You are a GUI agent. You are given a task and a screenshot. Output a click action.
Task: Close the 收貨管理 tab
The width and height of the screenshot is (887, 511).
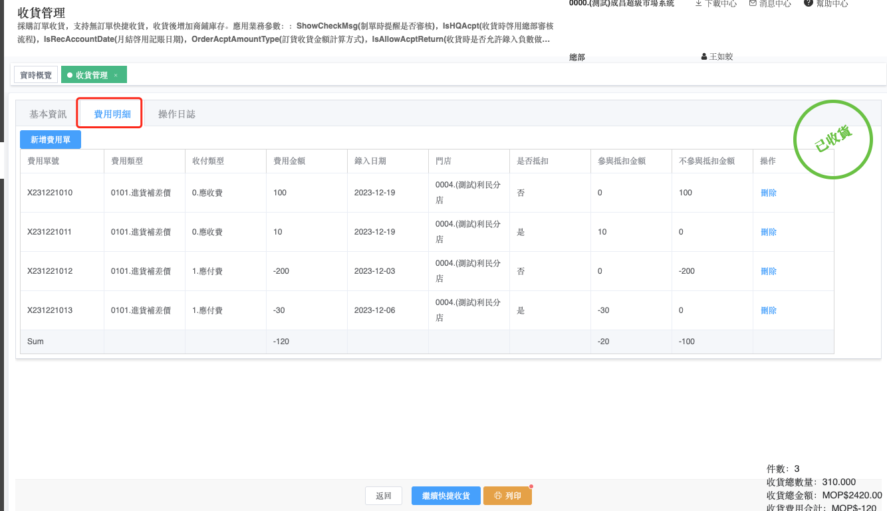(116, 76)
